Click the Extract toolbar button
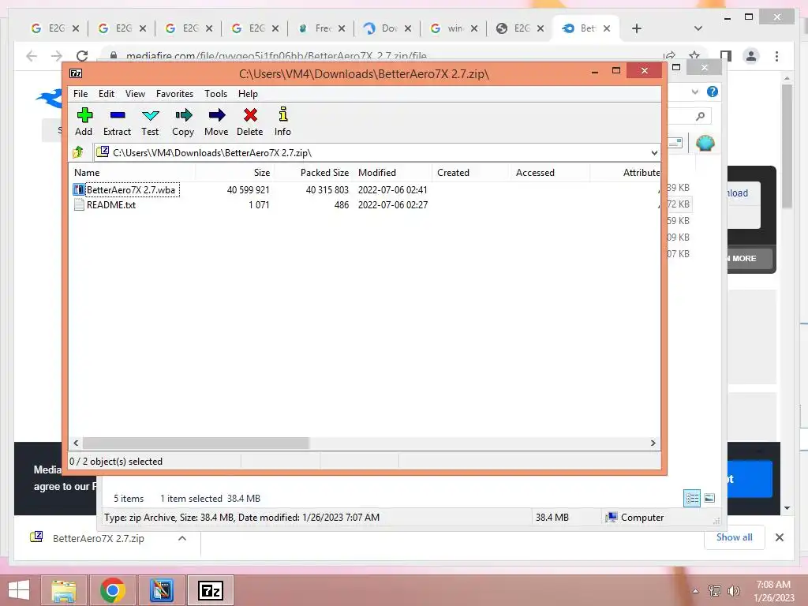 (117, 122)
